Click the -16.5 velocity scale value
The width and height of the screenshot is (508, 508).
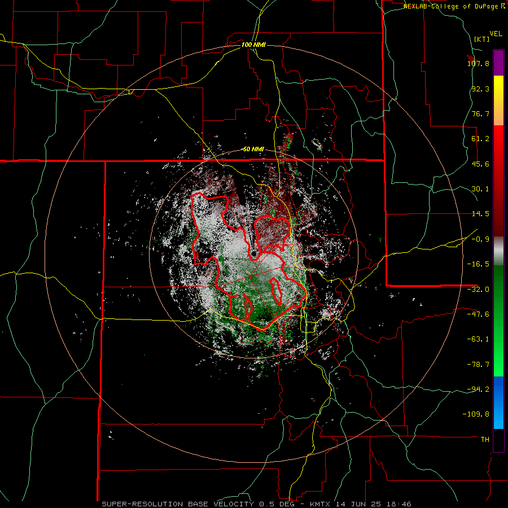pos(478,264)
